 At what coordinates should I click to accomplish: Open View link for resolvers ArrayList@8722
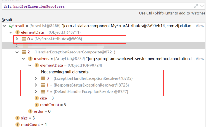pos(200,59)
